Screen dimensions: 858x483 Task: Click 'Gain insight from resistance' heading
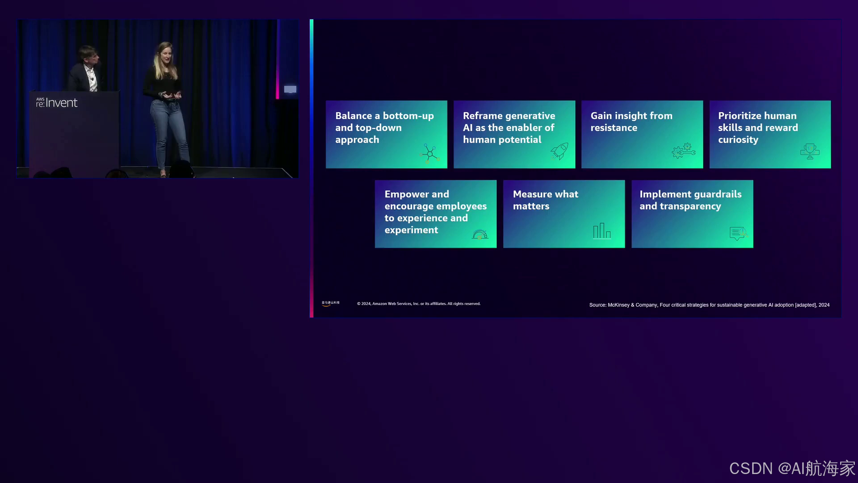click(631, 122)
